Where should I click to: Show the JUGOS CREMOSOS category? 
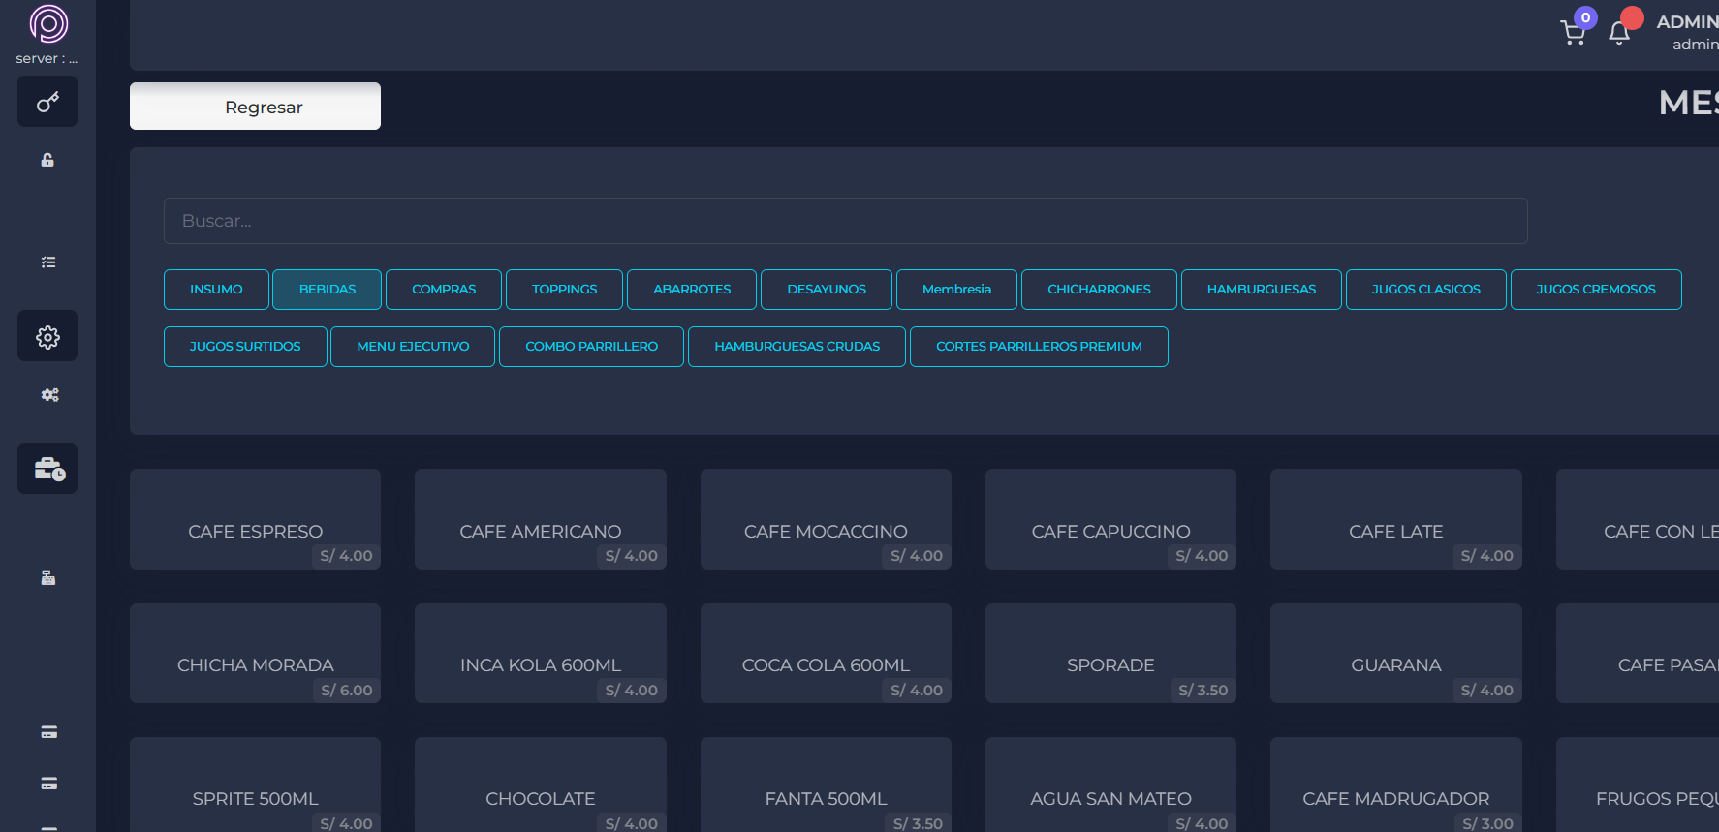1596,290
